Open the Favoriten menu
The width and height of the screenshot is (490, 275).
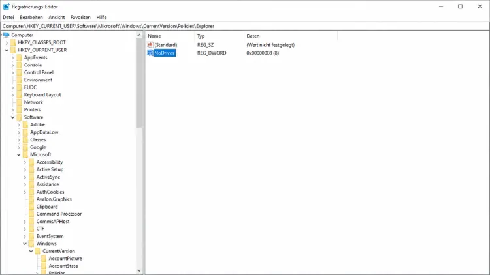(x=80, y=17)
